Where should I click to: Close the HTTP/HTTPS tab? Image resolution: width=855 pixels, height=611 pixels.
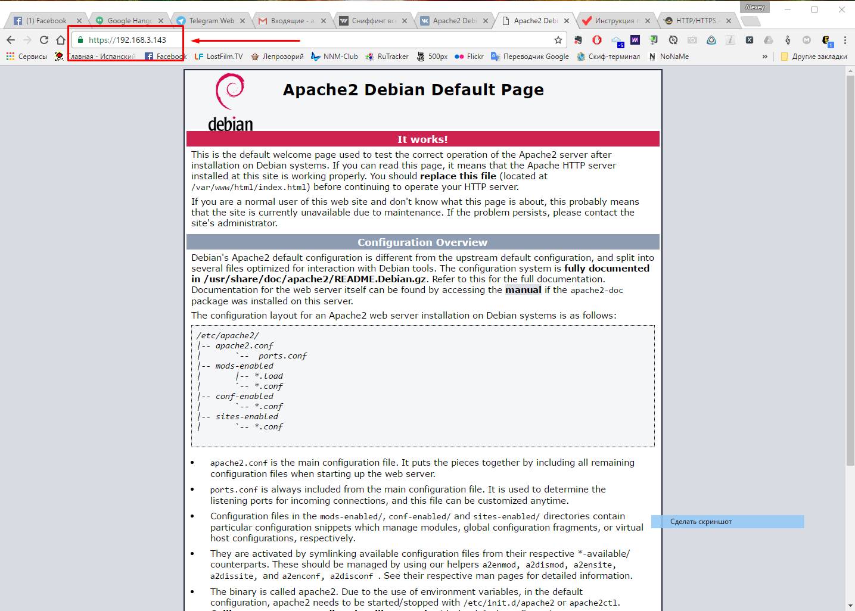coord(729,21)
